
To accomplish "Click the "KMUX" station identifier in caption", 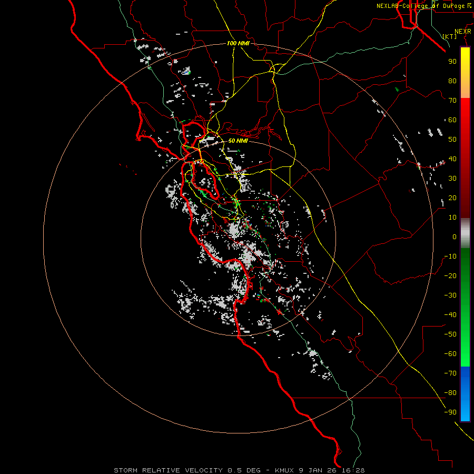I will (284, 470).
